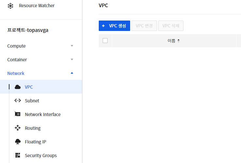Click the VPC 생성 create button
This screenshot has width=241, height=163.
click(114, 26)
